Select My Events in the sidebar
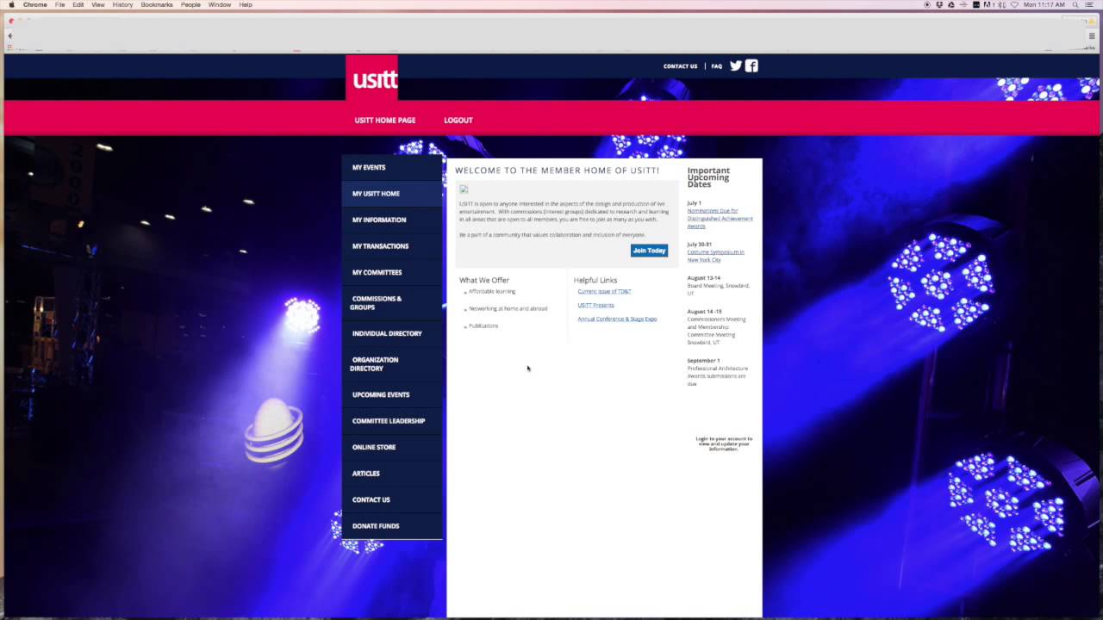1103x620 pixels. coord(392,167)
